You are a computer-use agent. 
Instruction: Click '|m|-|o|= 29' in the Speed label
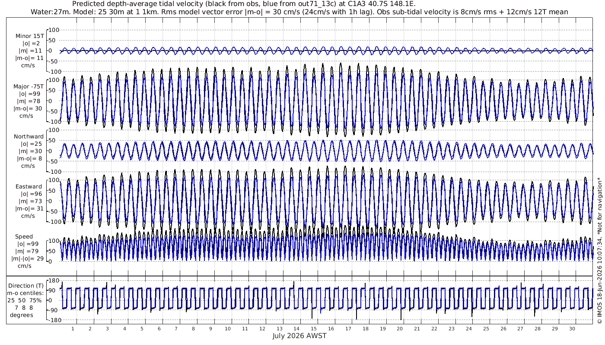click(x=27, y=259)
